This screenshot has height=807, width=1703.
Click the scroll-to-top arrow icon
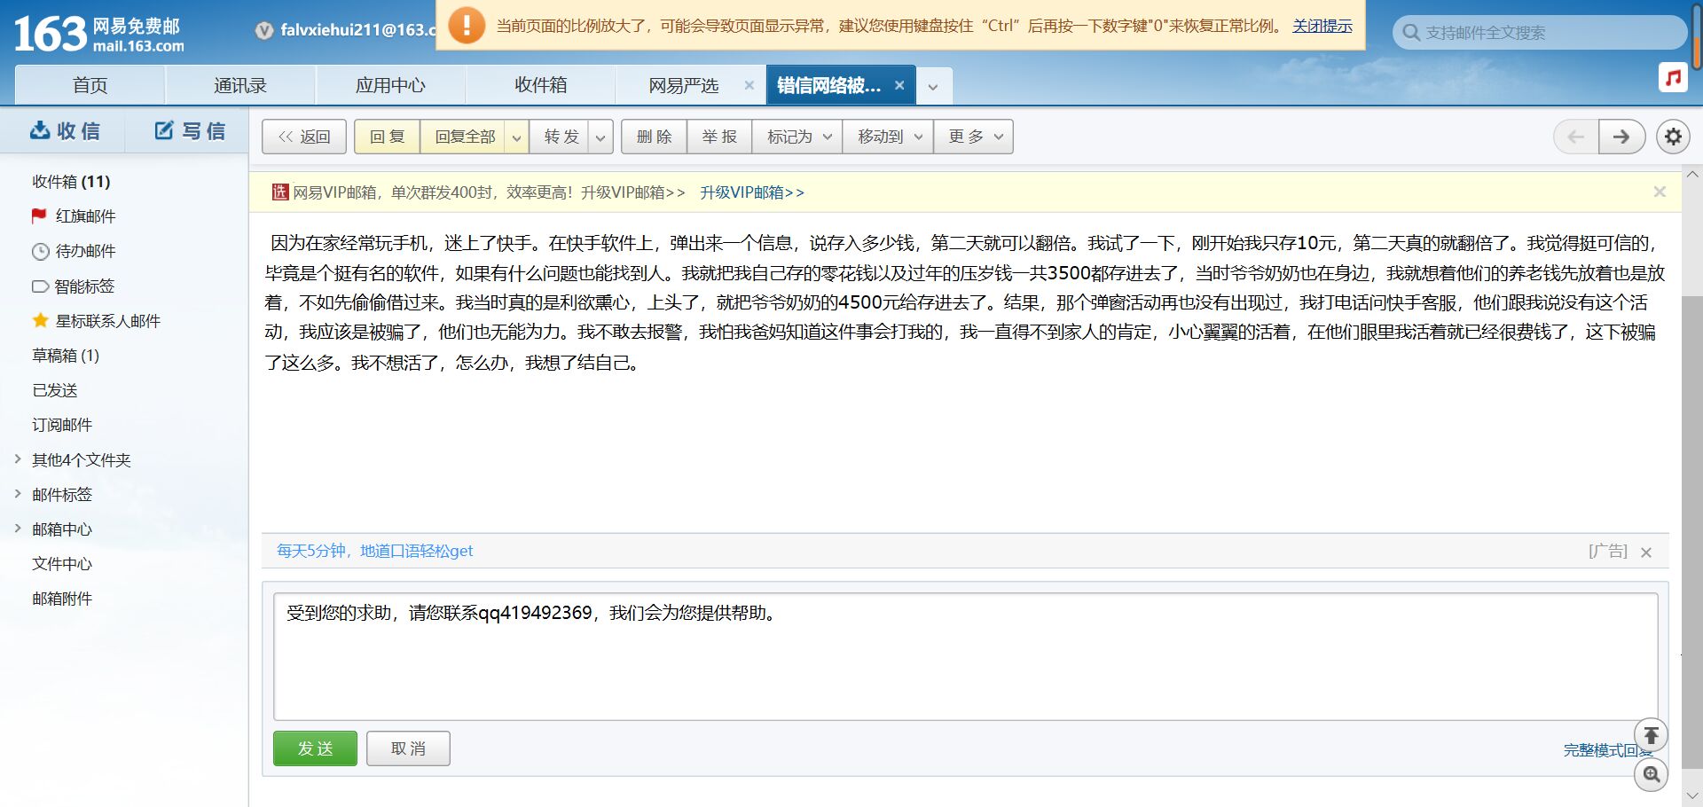tap(1651, 735)
